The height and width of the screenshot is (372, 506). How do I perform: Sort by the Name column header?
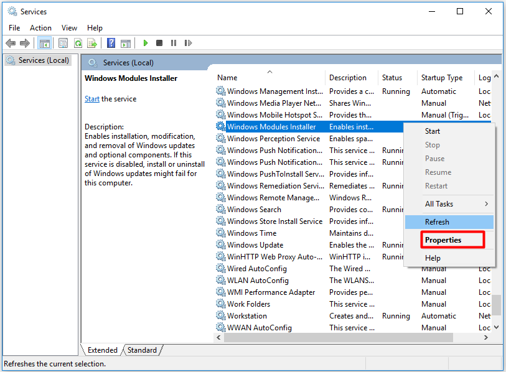269,77
